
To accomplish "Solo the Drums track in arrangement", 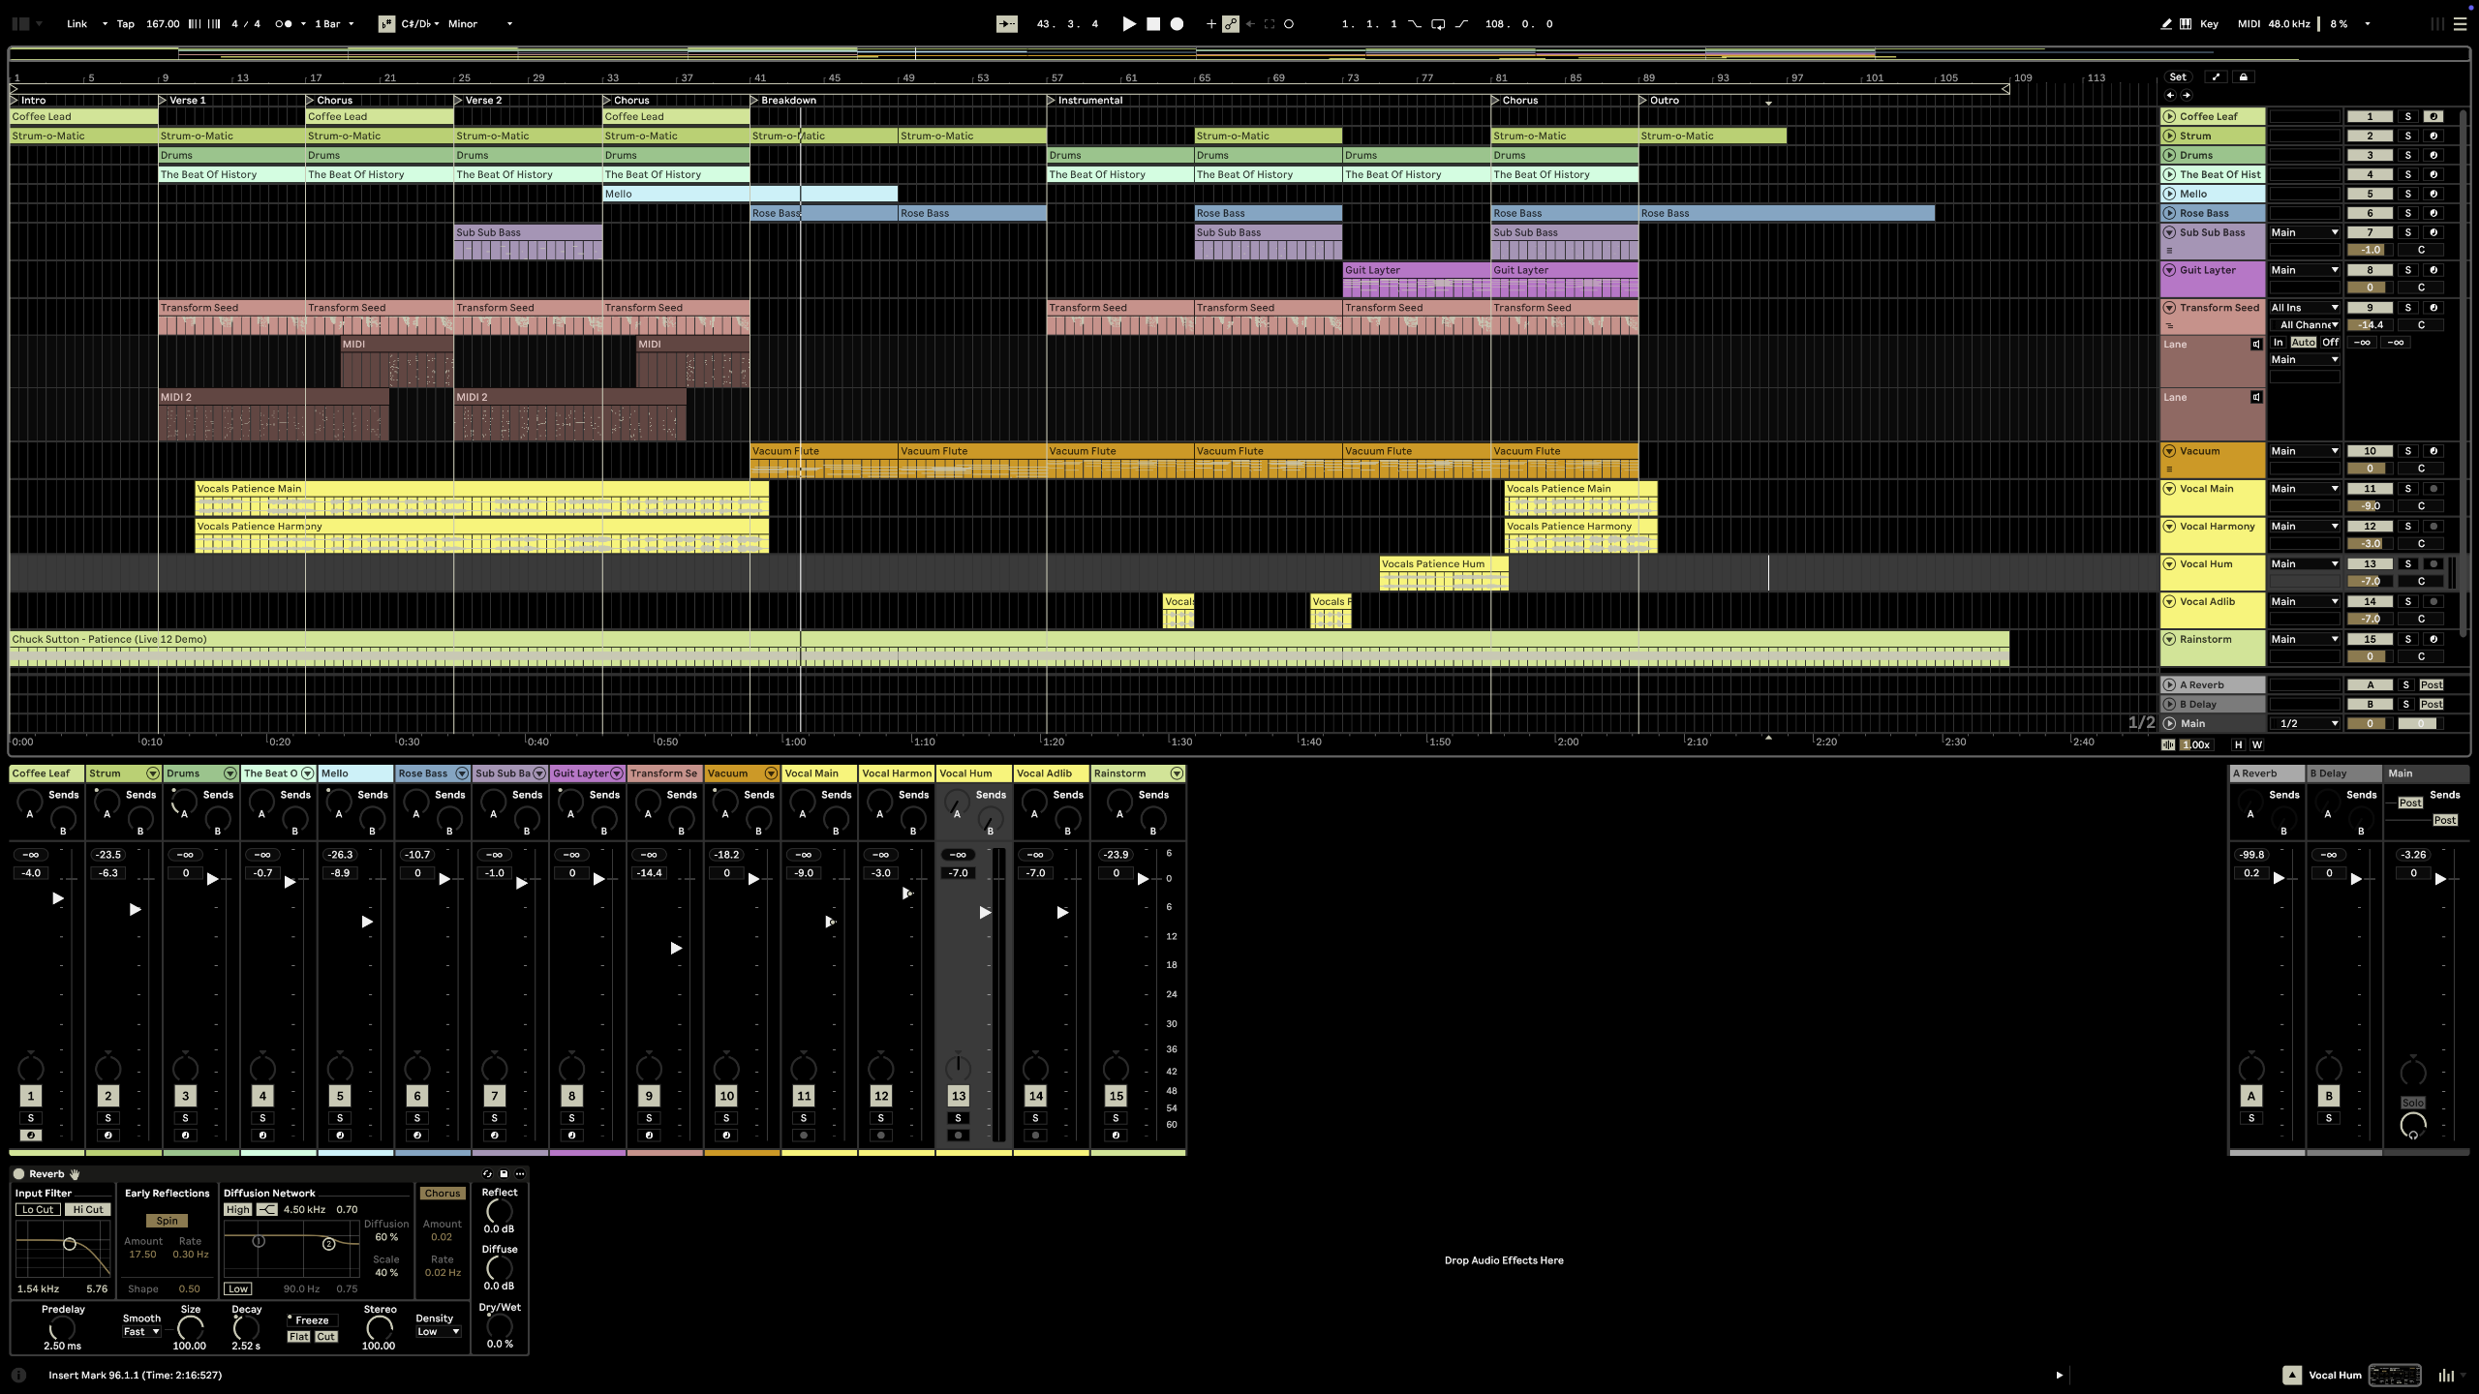I will tap(2407, 155).
